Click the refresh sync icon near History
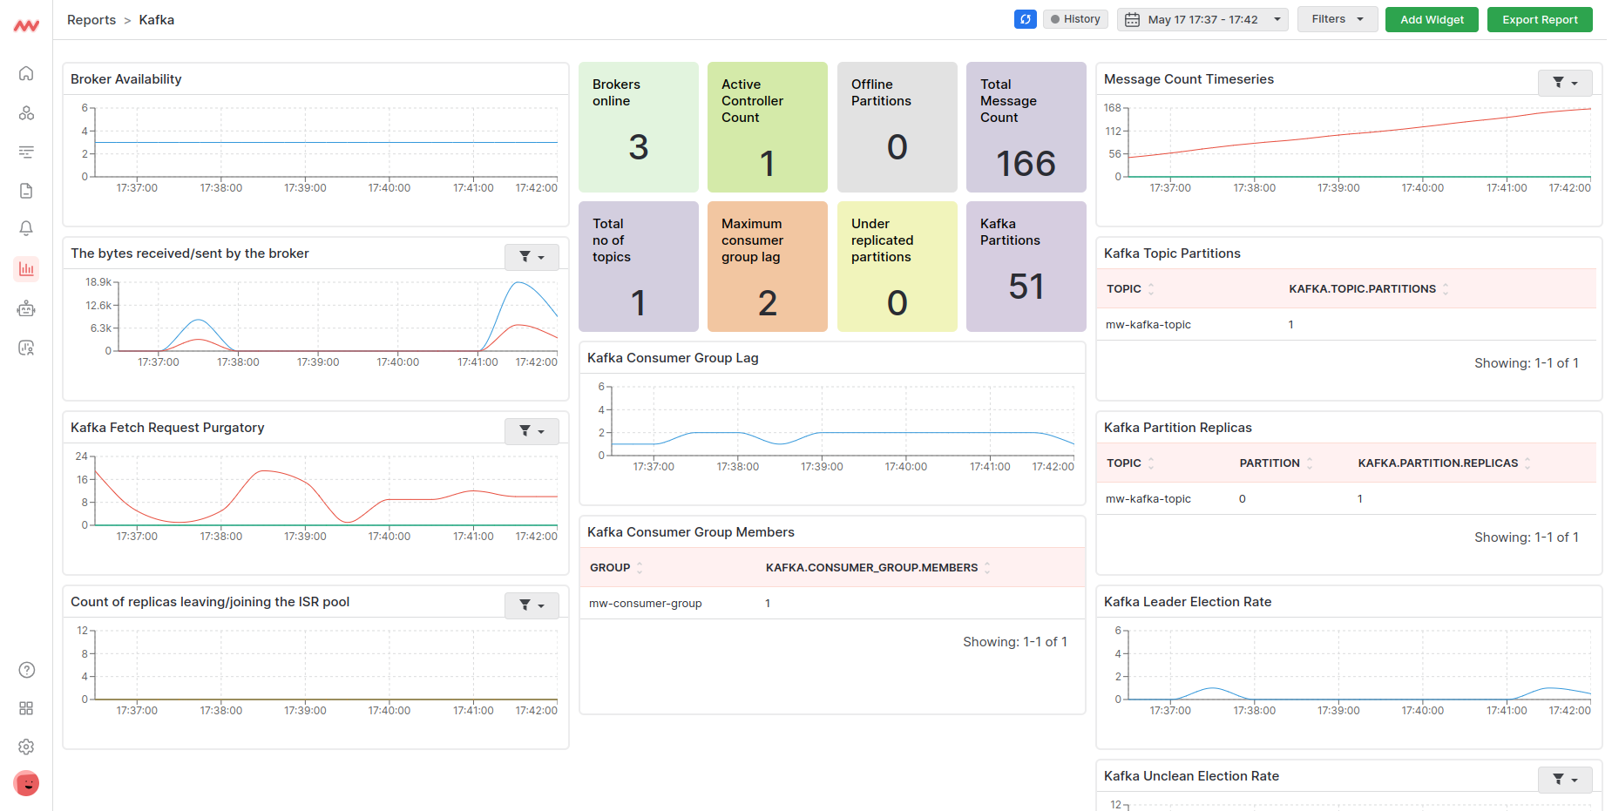Viewport: 1612px width, 811px height. point(1025,18)
